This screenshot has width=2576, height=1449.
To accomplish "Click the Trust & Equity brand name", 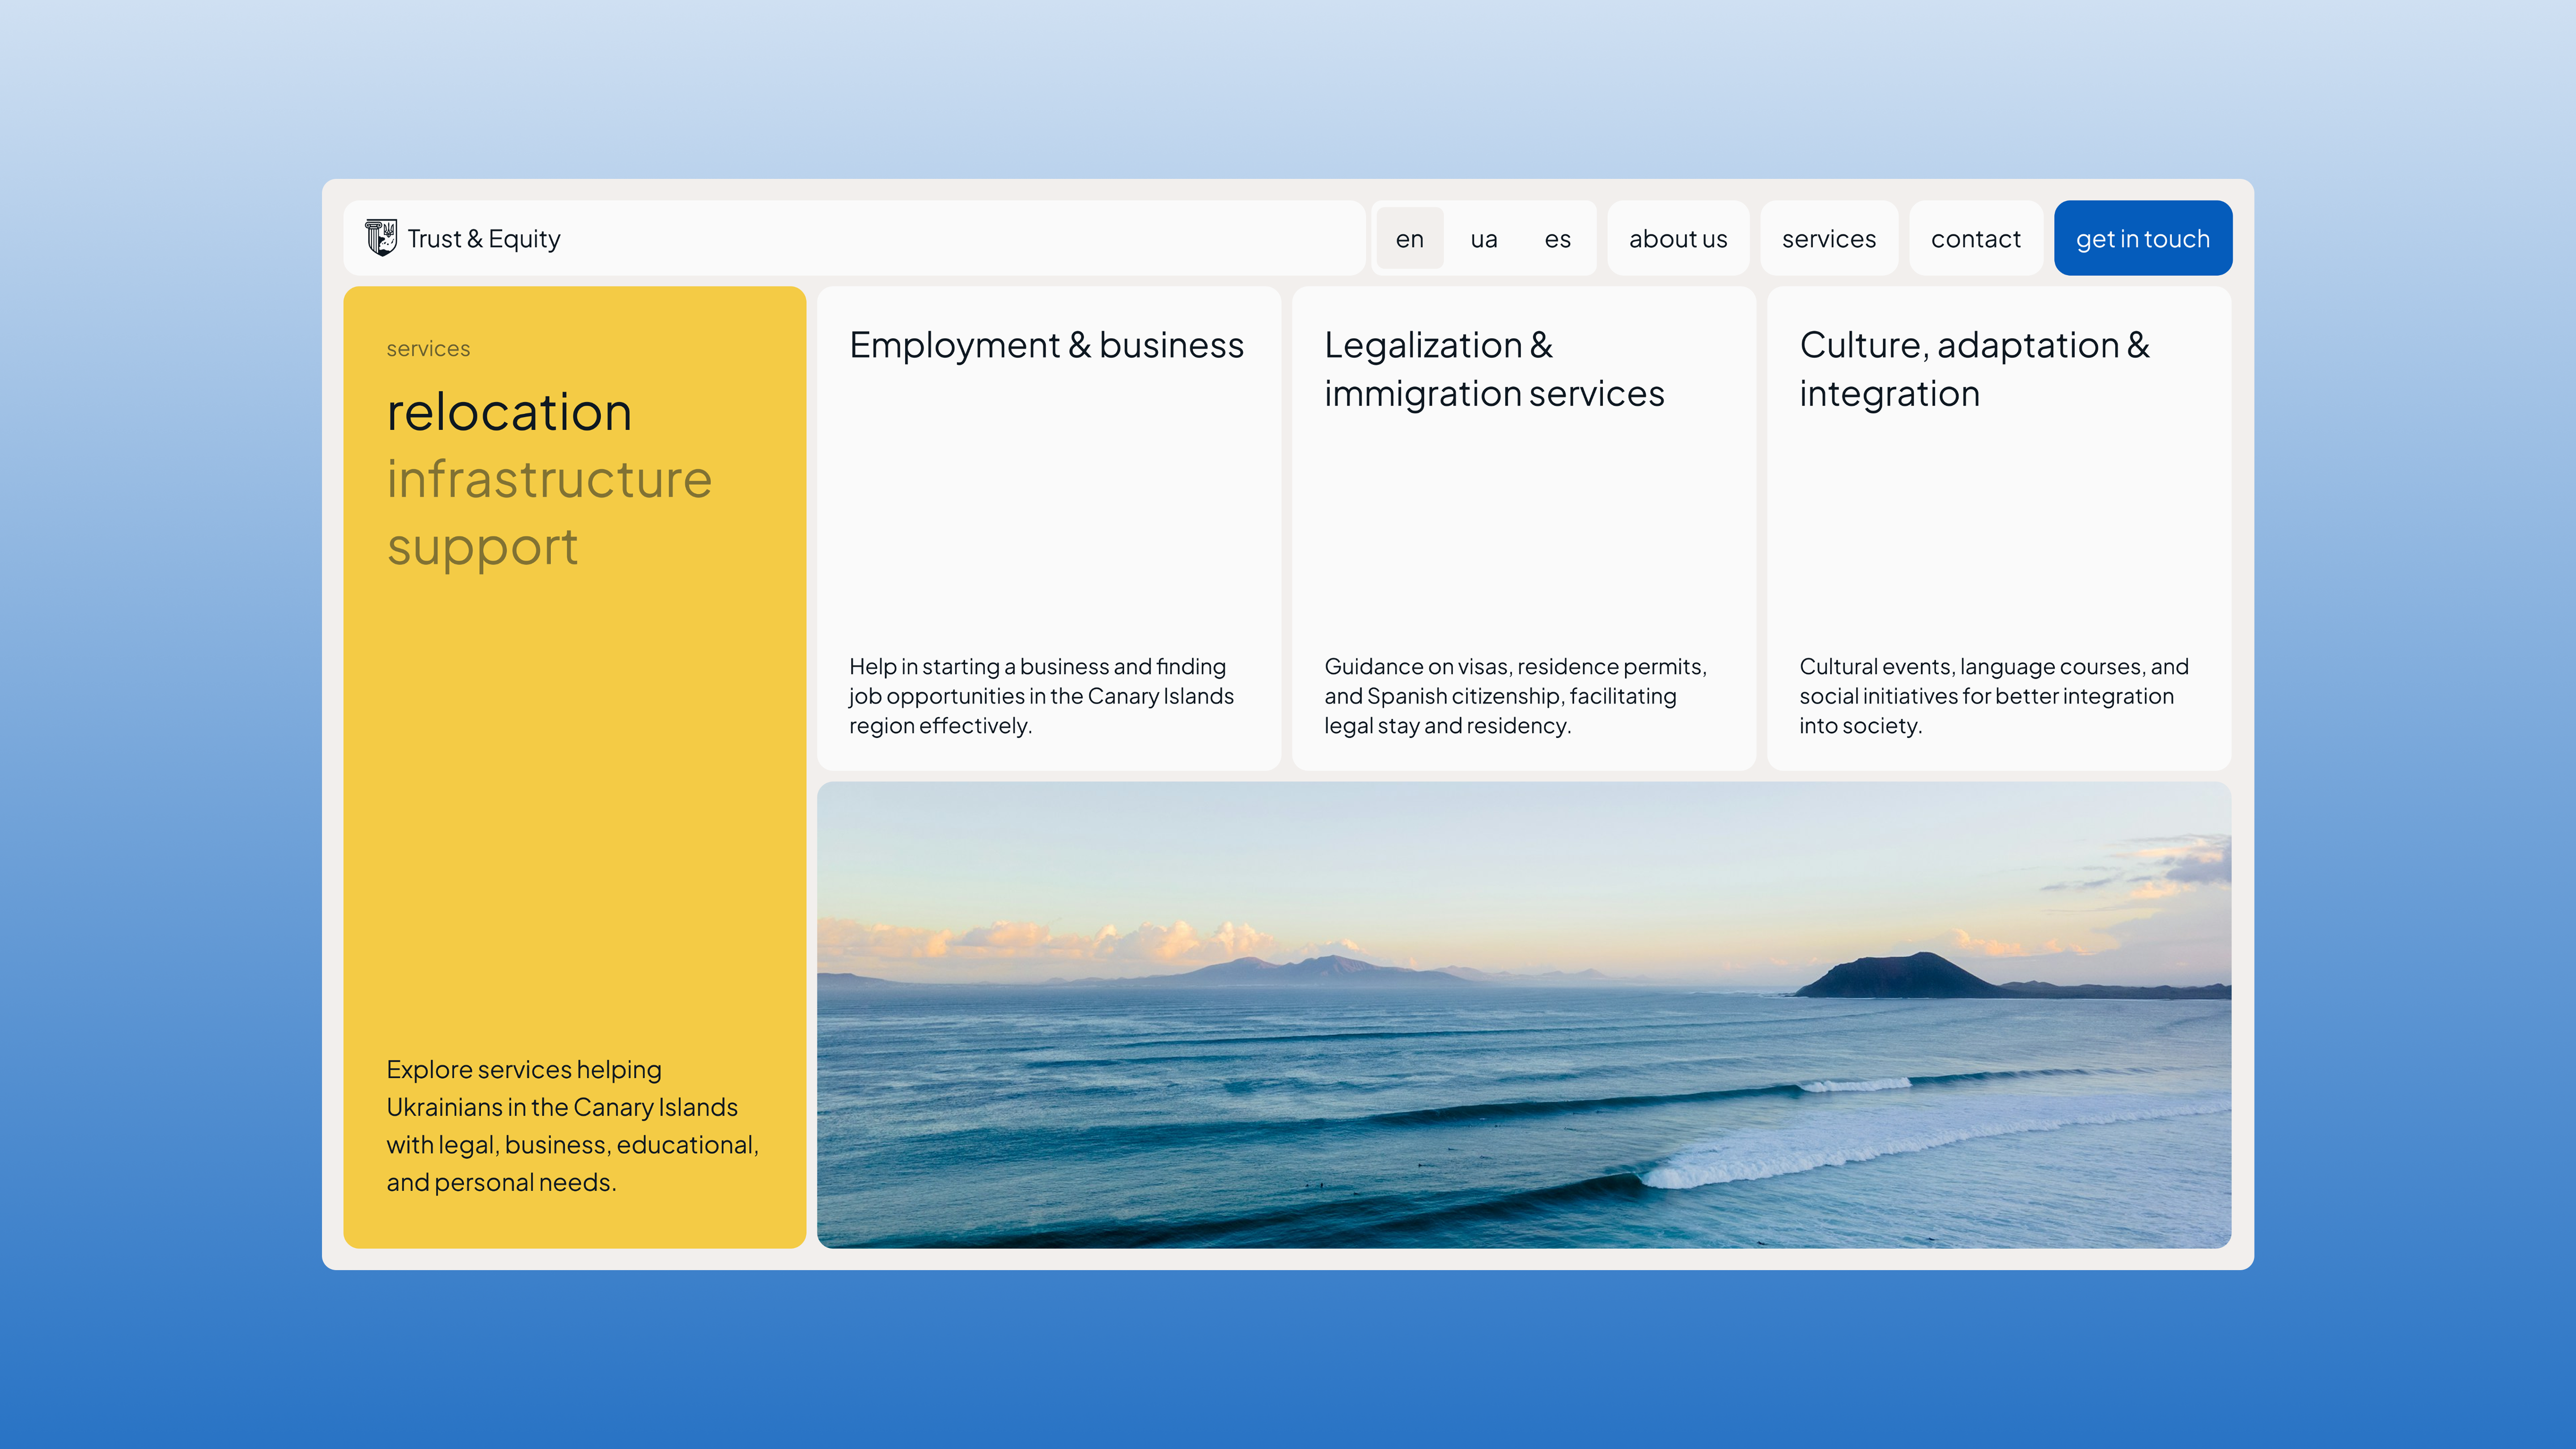I will pos(483,239).
